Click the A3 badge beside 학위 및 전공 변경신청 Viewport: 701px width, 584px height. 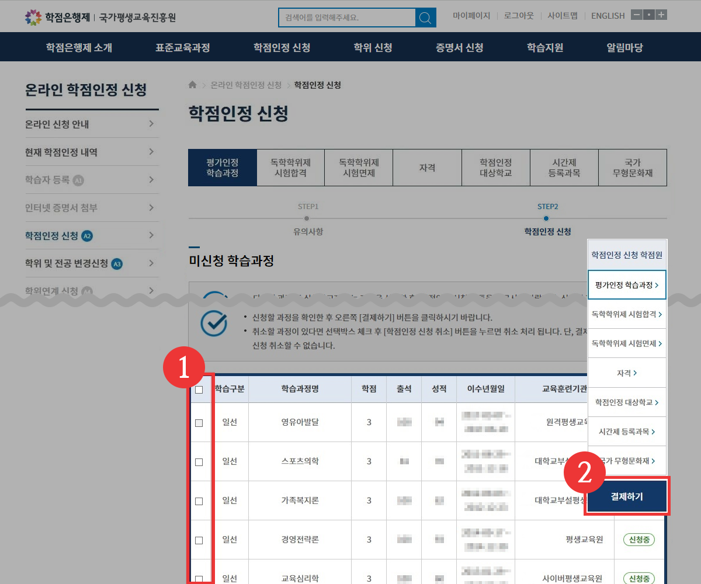coord(117,263)
